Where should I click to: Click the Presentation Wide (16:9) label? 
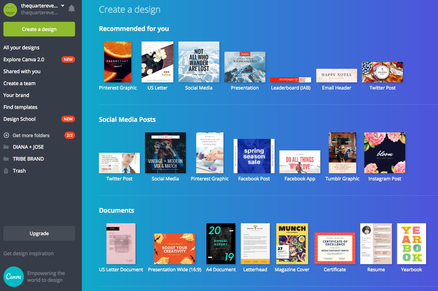pyautogui.click(x=175, y=270)
